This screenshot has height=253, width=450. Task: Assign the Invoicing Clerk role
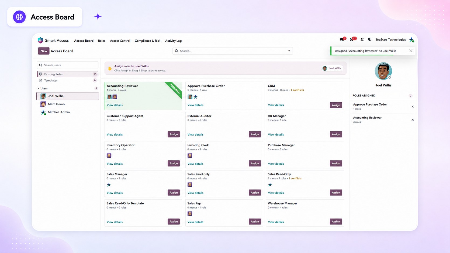255,163
